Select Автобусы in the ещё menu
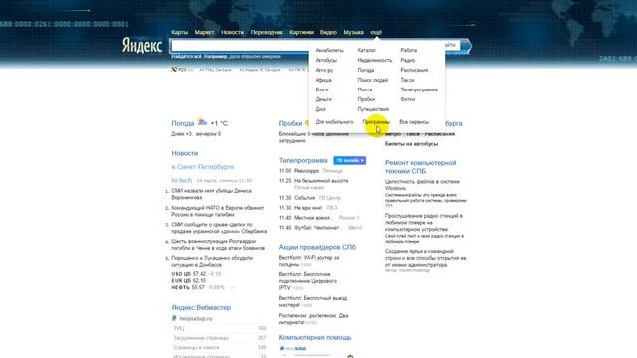 click(326, 60)
